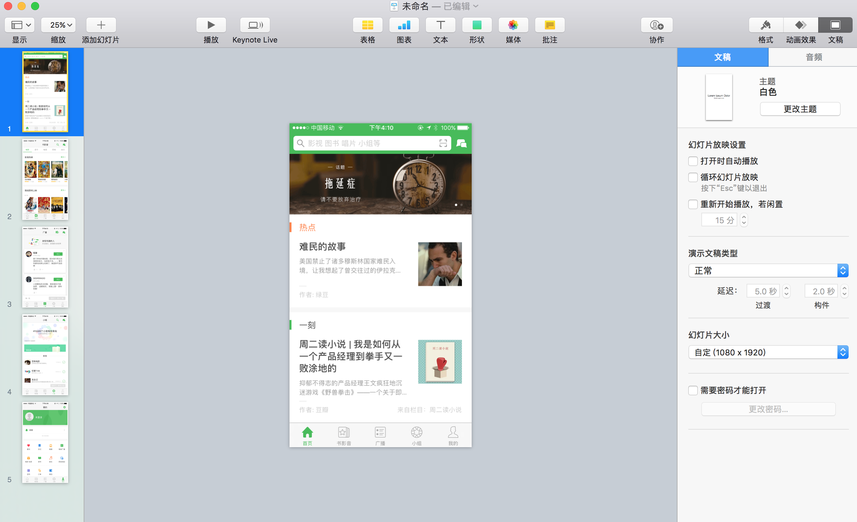Click the 作者: 豆瓣 author text
Image resolution: width=857 pixels, height=522 pixels.
pos(314,410)
